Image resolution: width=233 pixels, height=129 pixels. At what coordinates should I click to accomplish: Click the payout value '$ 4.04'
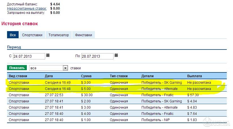point(192,101)
